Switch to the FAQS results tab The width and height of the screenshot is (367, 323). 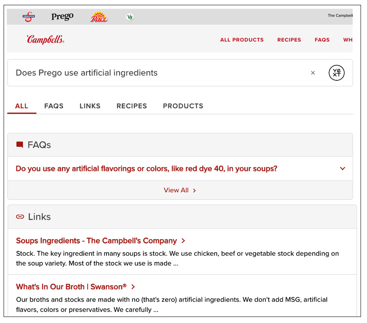[54, 106]
